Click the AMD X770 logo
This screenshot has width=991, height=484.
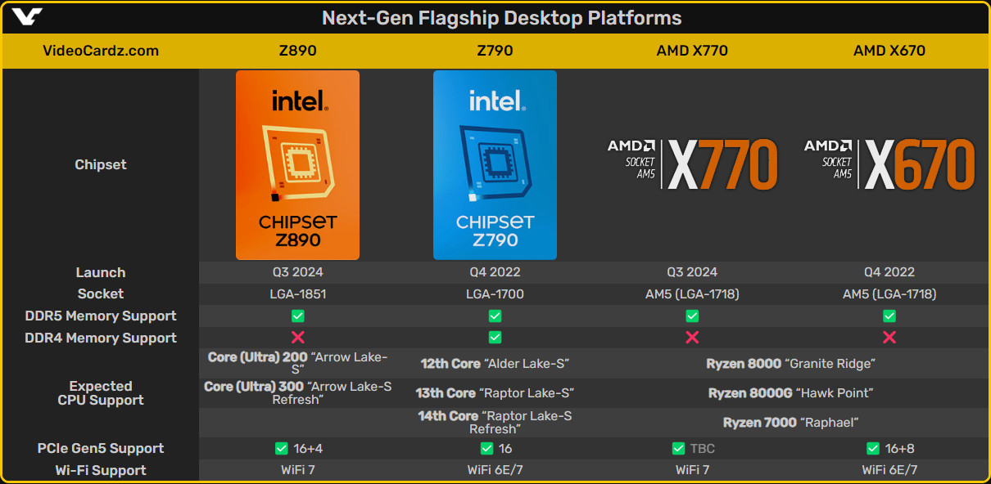tap(692, 164)
